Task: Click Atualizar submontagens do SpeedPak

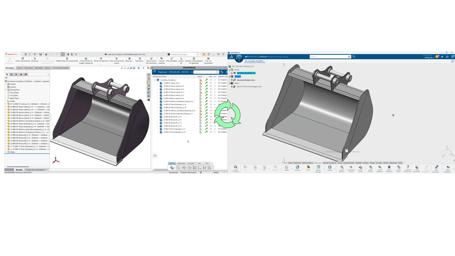Action: [x=194, y=61]
